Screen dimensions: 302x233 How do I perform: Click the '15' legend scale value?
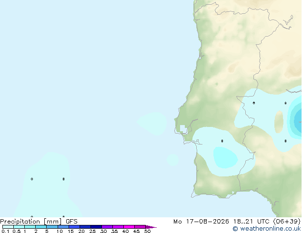(70, 231)
